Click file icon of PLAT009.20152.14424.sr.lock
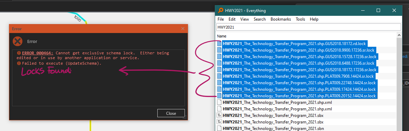Viewport: 409px width, 131px height. tap(219, 96)
